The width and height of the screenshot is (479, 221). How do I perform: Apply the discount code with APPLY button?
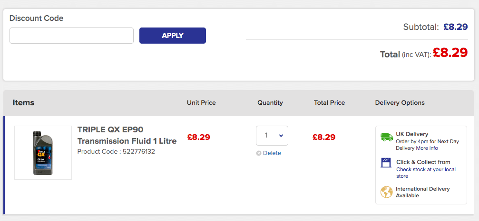coord(173,36)
